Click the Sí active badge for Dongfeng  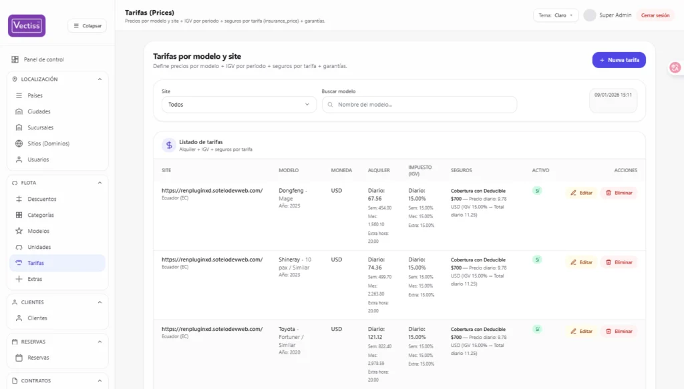pos(537,191)
